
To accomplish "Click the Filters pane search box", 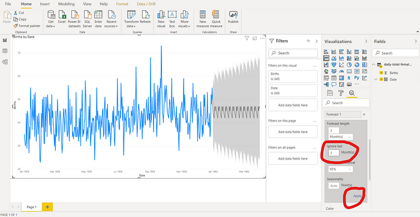I will (293, 53).
